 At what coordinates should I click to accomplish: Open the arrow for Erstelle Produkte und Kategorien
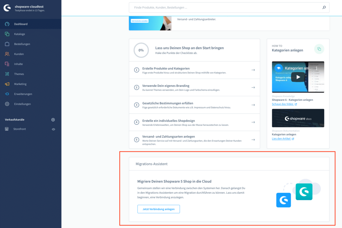[x=253, y=70]
